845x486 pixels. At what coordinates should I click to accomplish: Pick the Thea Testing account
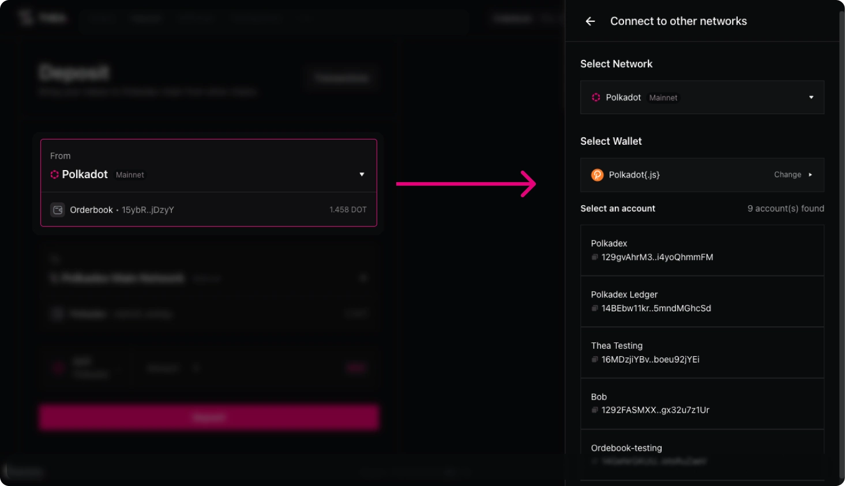(702, 352)
